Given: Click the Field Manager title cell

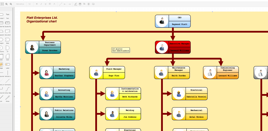Looking at the screenshot, I should 114,69.
